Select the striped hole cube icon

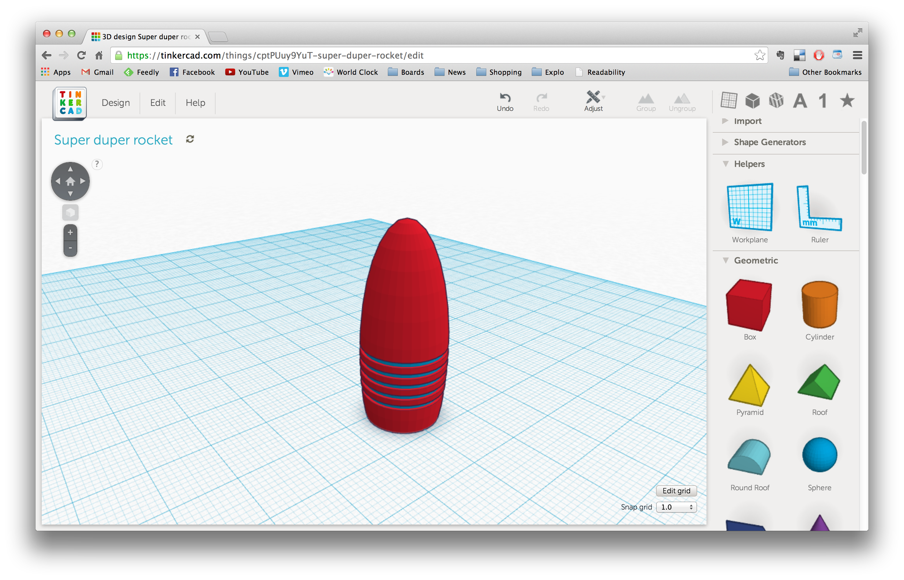tap(776, 101)
